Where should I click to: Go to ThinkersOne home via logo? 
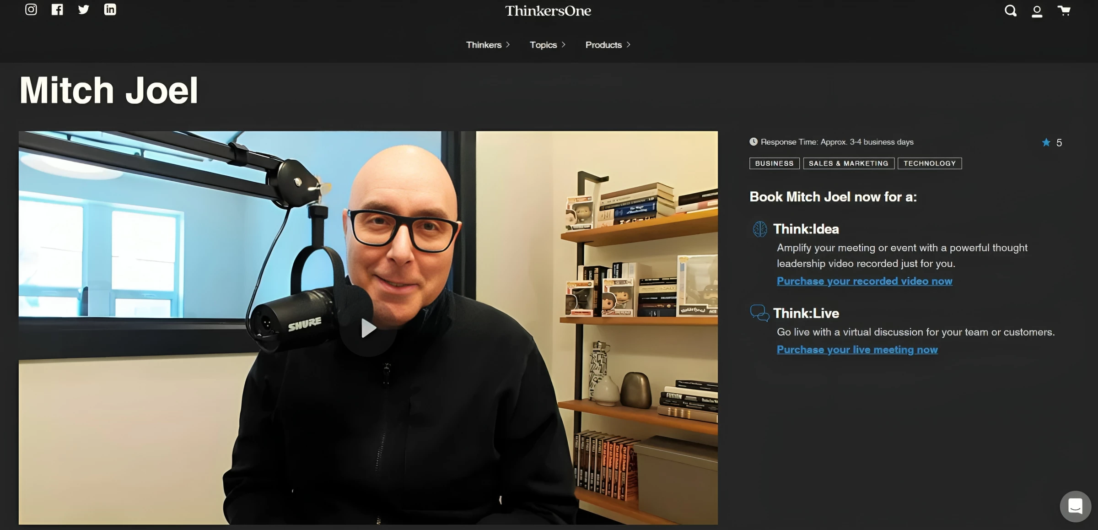click(x=548, y=11)
